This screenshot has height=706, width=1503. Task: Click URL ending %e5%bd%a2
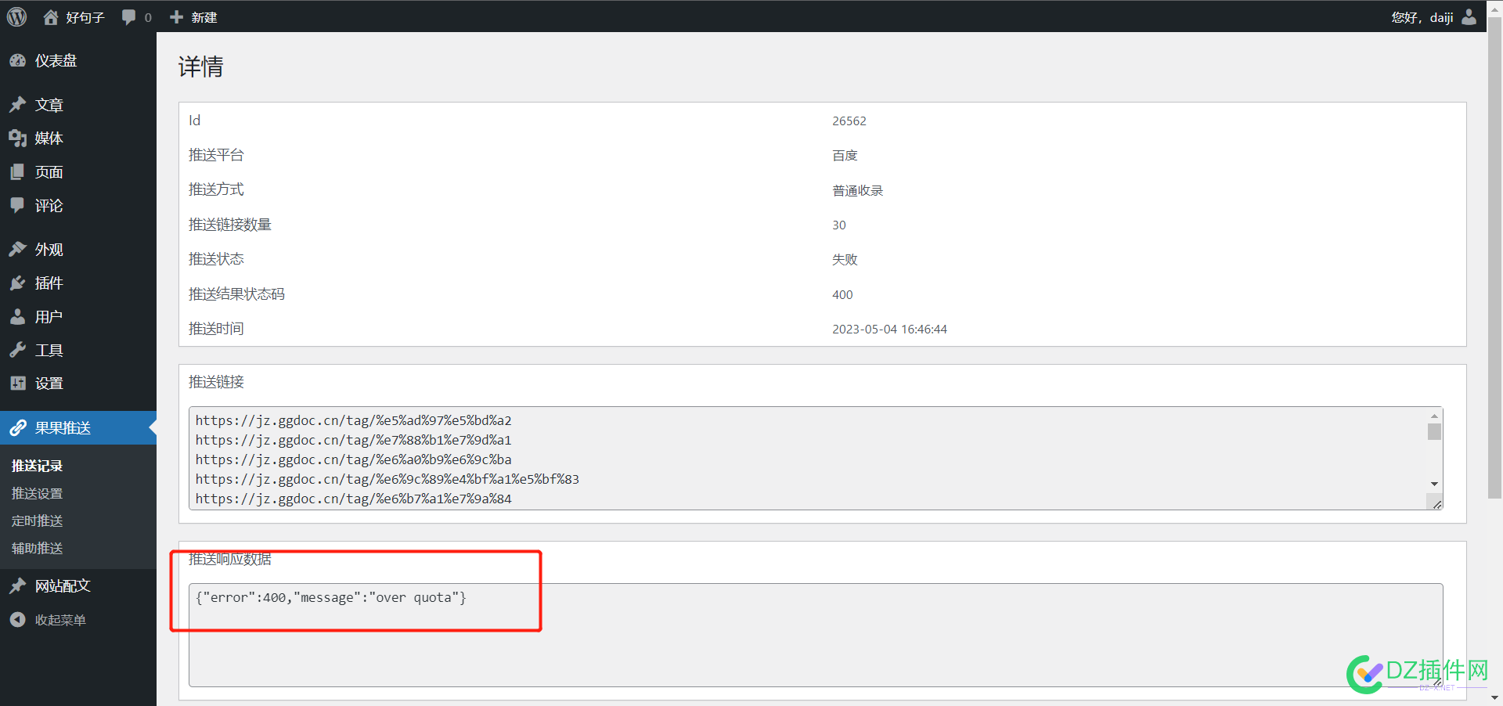(x=353, y=420)
